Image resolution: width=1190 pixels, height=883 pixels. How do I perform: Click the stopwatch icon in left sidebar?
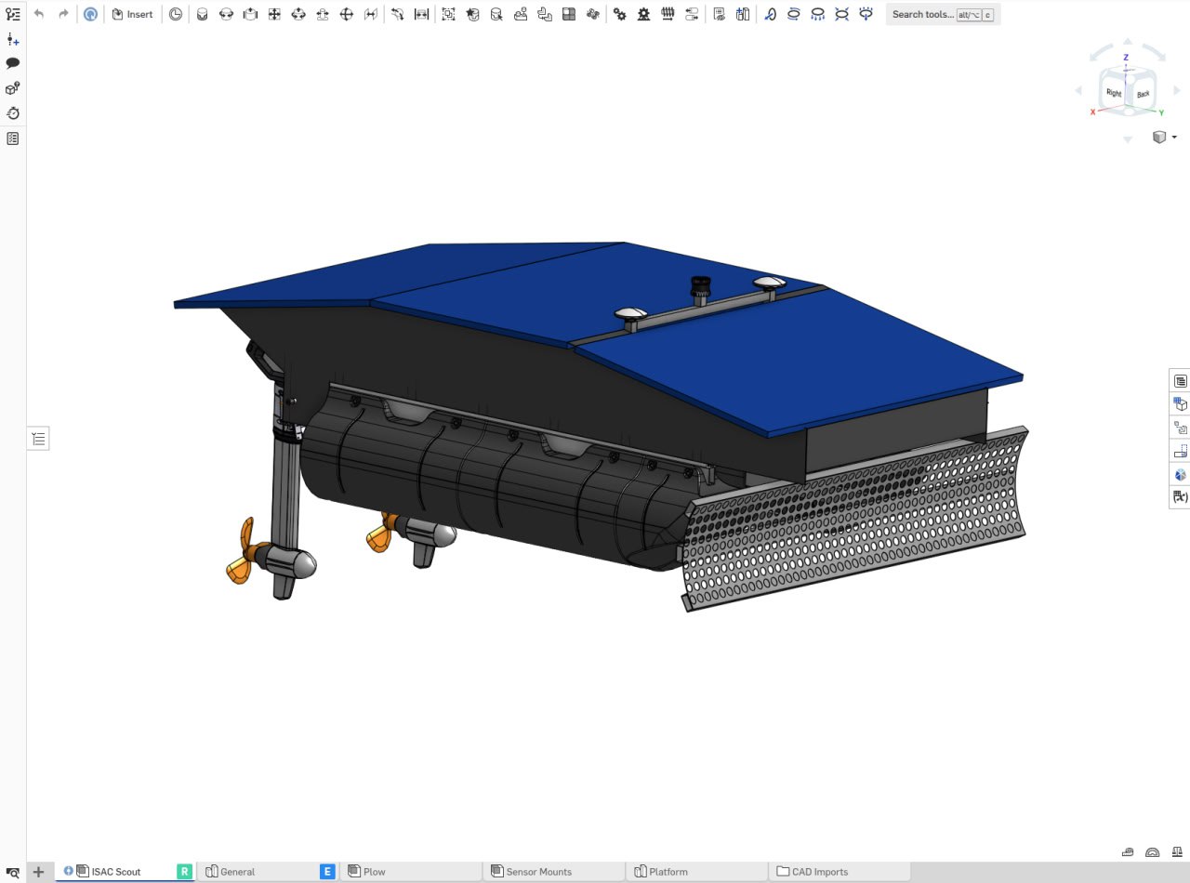(13, 113)
